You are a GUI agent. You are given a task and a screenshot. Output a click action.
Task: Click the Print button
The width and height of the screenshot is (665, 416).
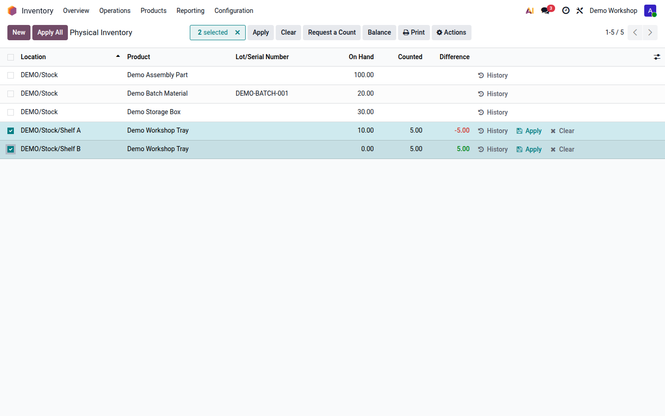point(414,32)
